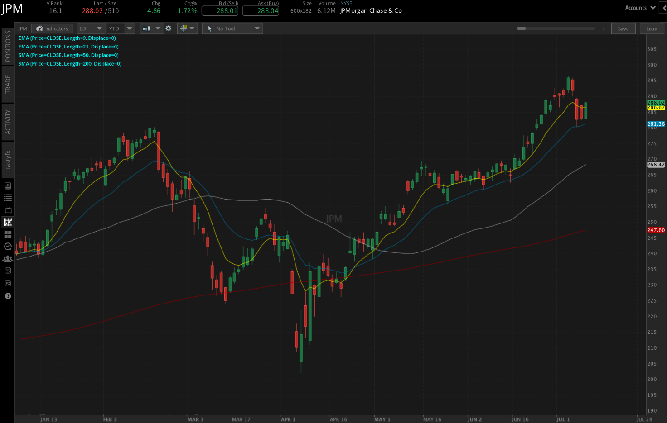Click the JPM ticker symbol header
This screenshot has height=423, width=667.
pos(12,9)
